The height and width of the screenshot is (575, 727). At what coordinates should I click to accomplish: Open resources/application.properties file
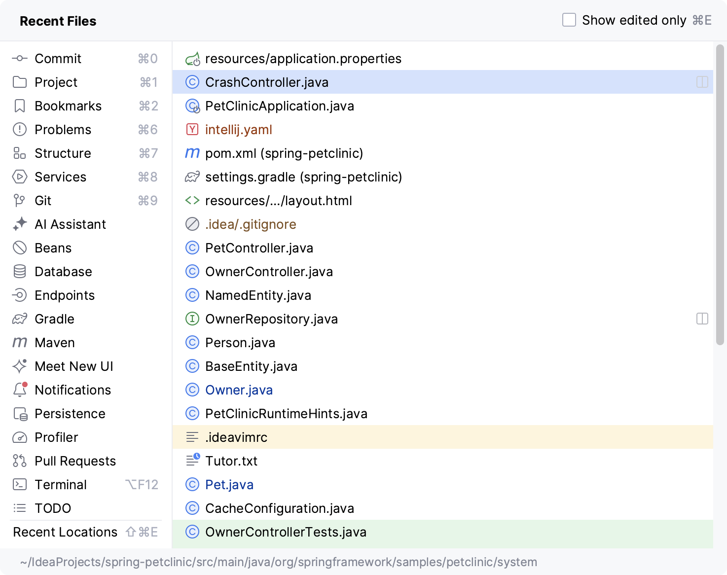pos(442,59)
